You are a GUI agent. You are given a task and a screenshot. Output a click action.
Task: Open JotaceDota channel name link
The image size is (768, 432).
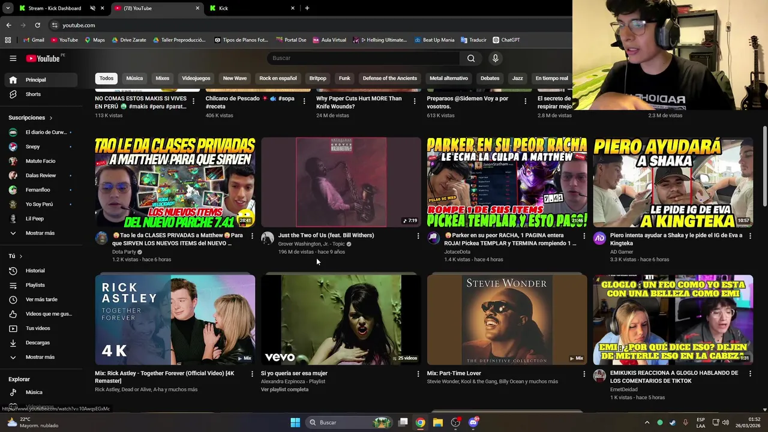pyautogui.click(x=457, y=252)
